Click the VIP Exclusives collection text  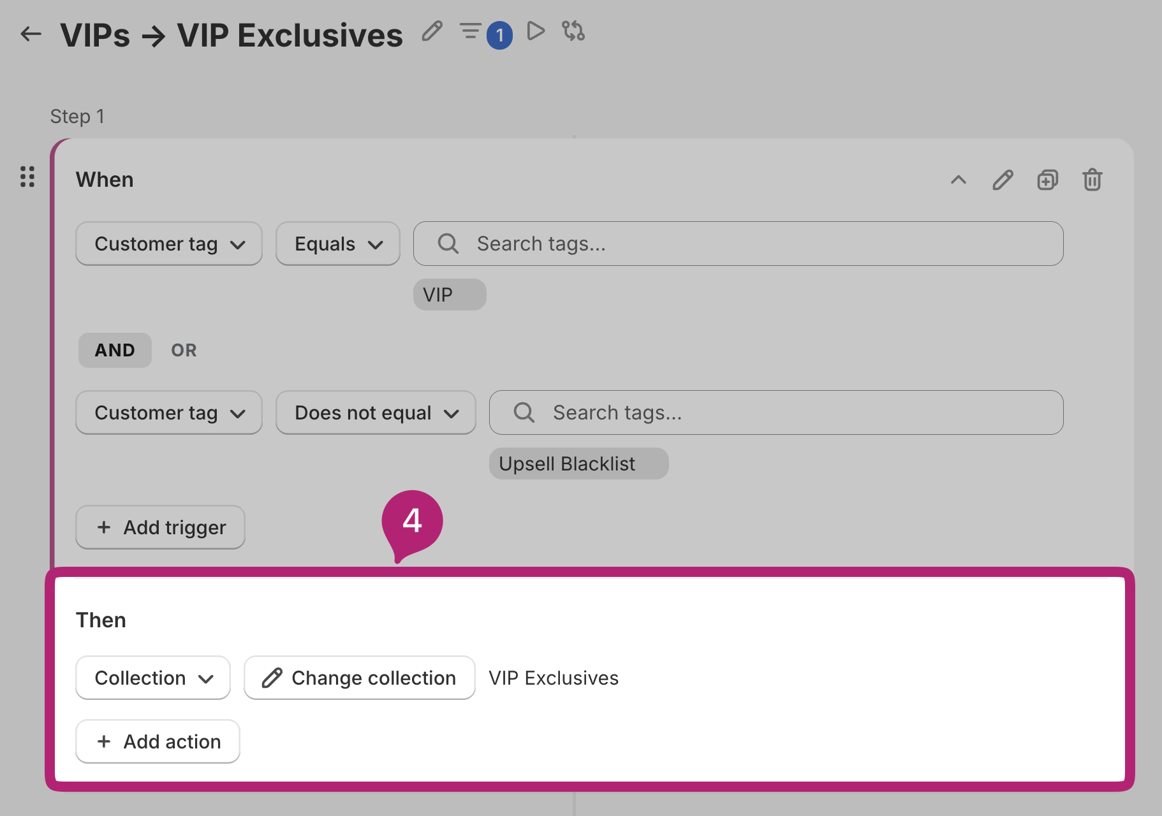tap(554, 678)
